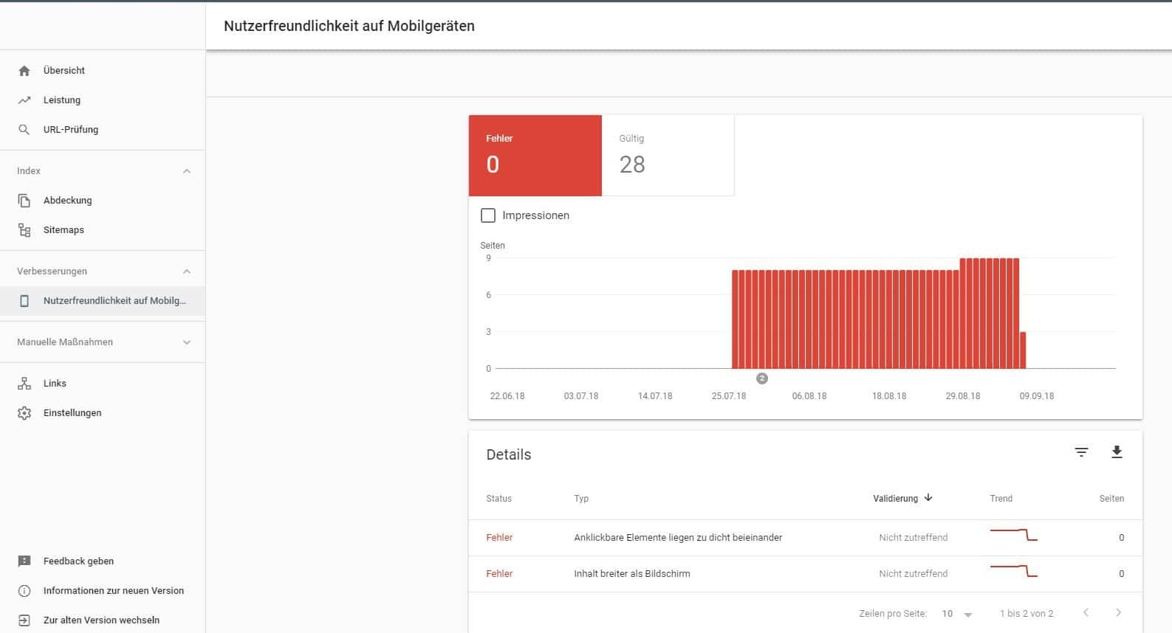Click trend sparkline in Anklickbare Elemente row
This screenshot has width=1172, height=633.
coord(1014,536)
